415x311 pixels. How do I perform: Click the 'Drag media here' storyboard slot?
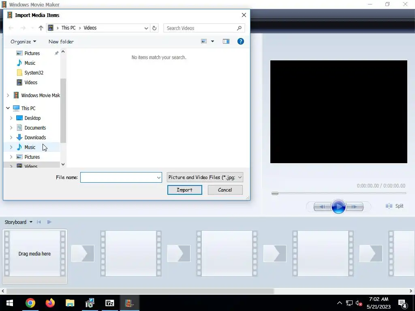[35, 253]
